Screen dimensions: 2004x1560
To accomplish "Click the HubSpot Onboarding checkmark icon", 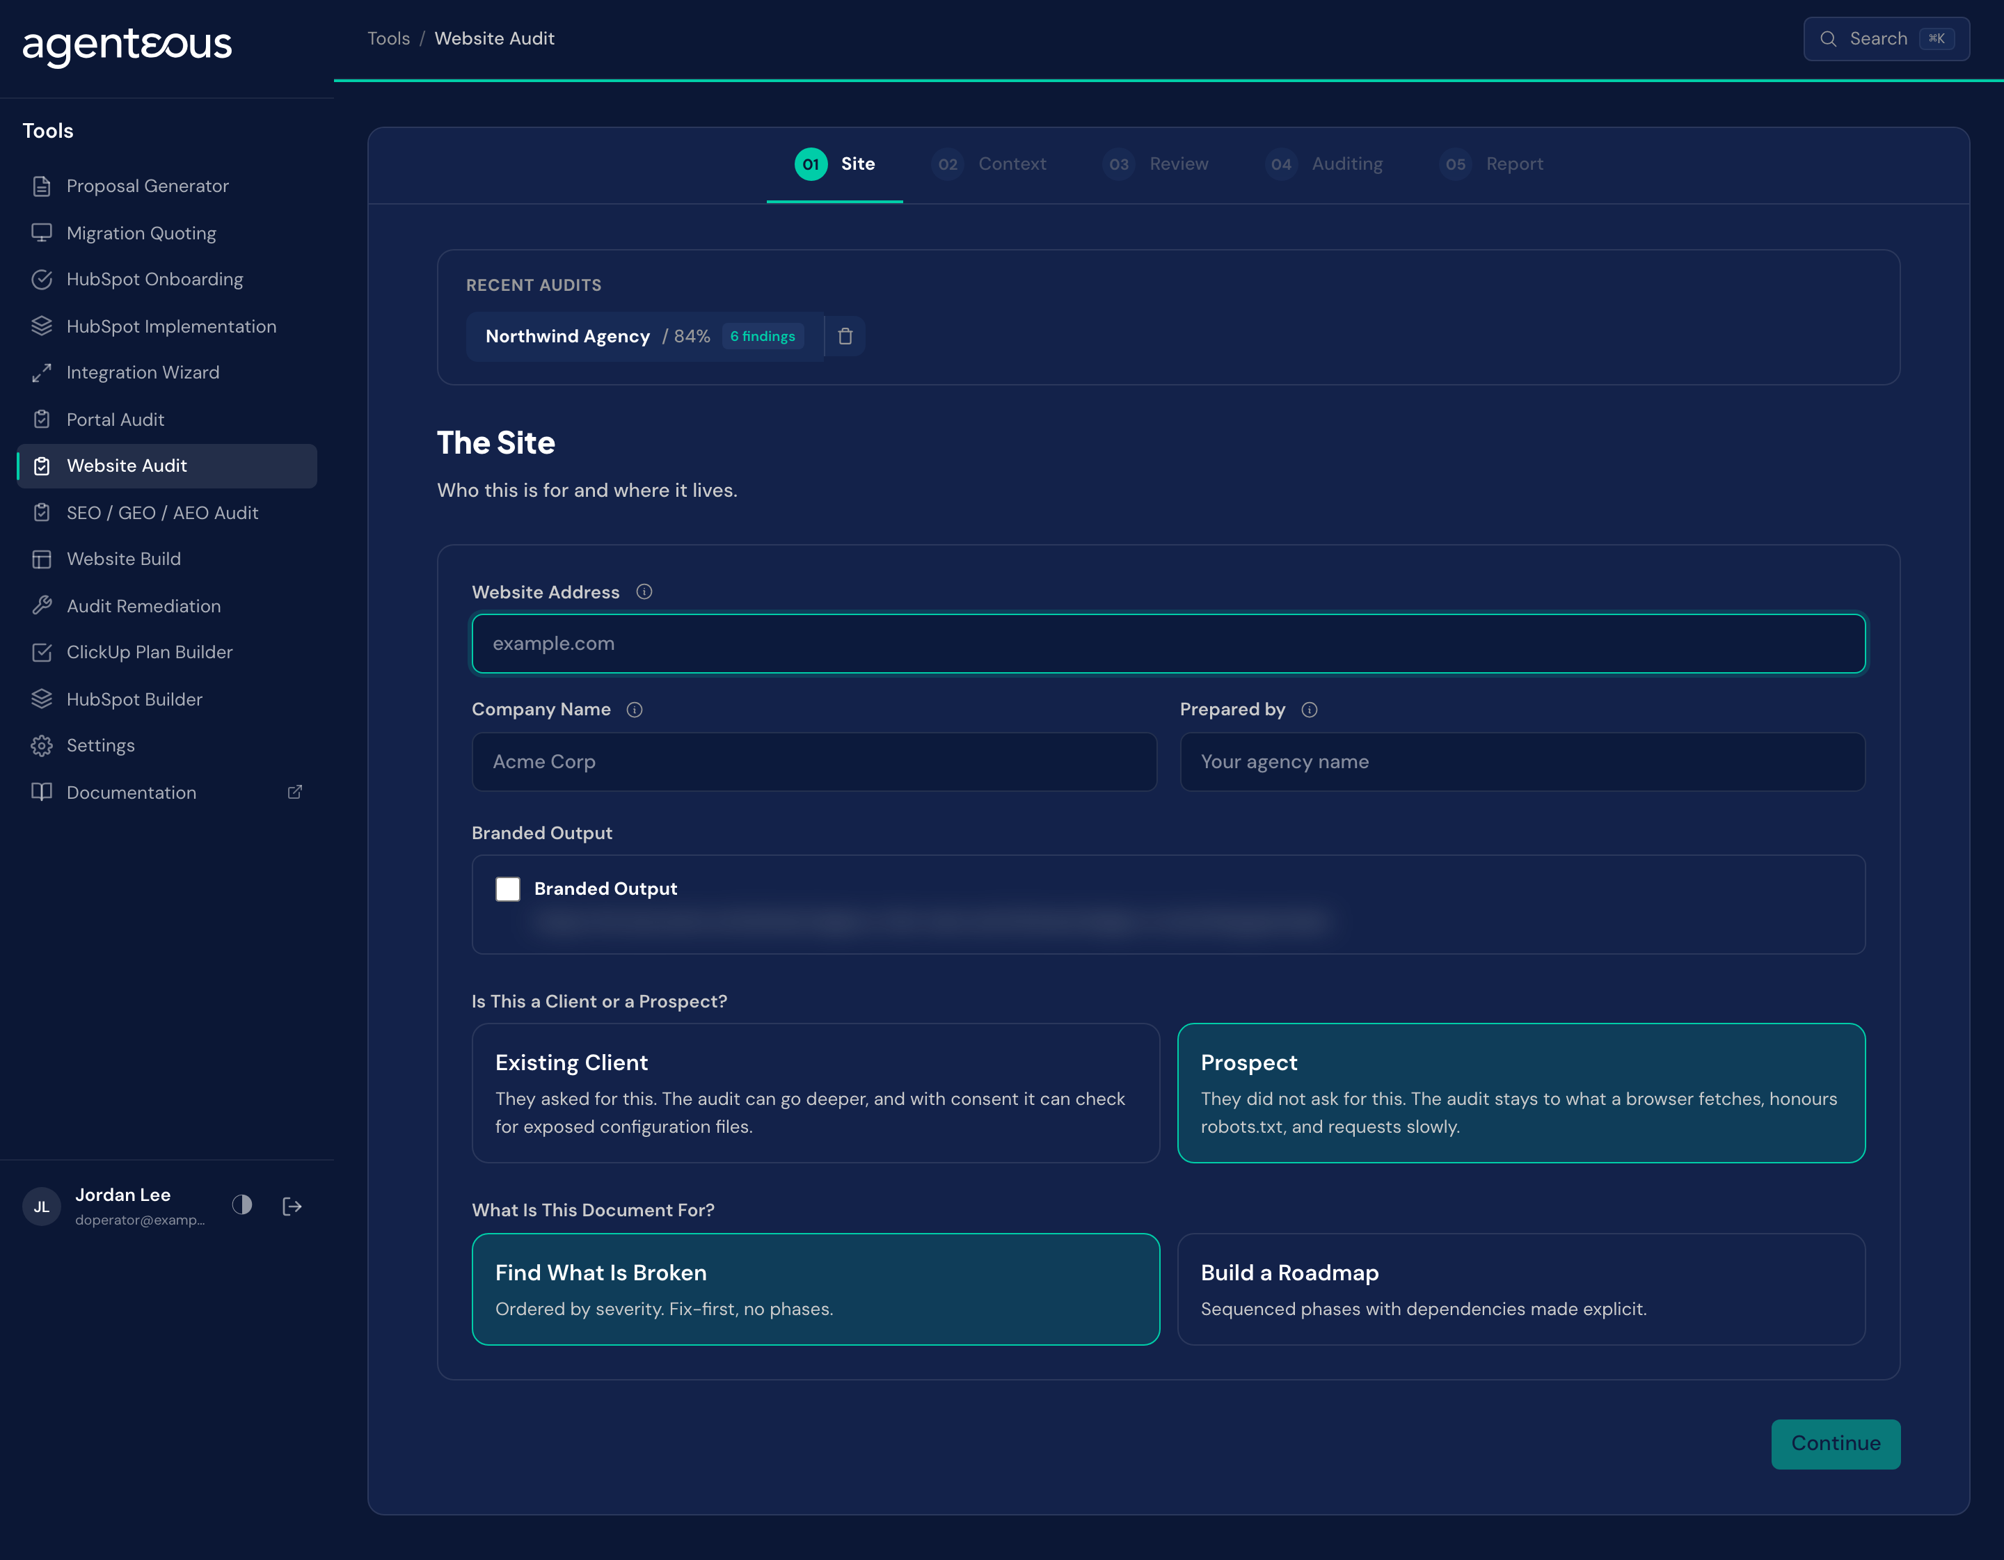I will point(41,280).
